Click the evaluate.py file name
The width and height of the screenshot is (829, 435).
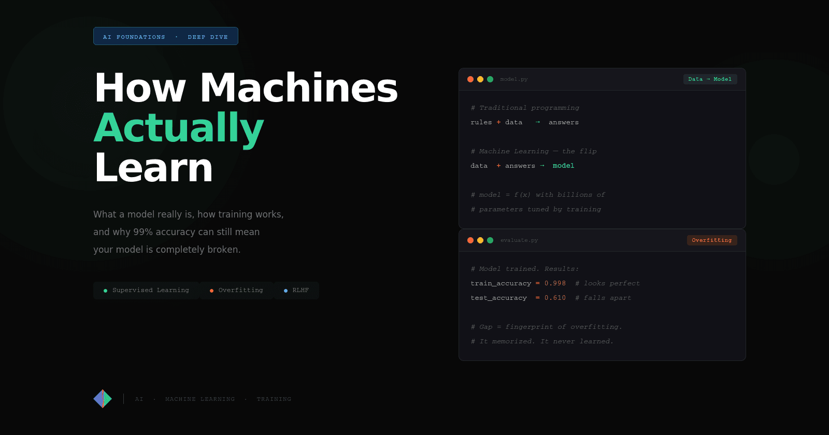point(519,240)
